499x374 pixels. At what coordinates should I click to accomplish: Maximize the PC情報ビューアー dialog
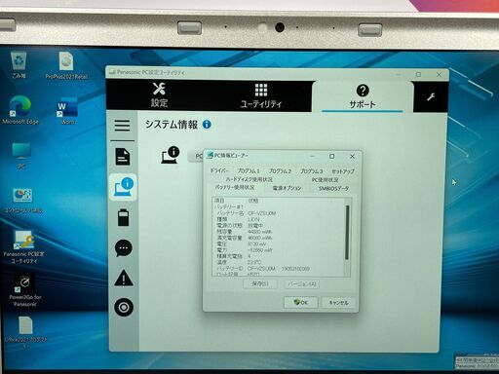(331, 156)
